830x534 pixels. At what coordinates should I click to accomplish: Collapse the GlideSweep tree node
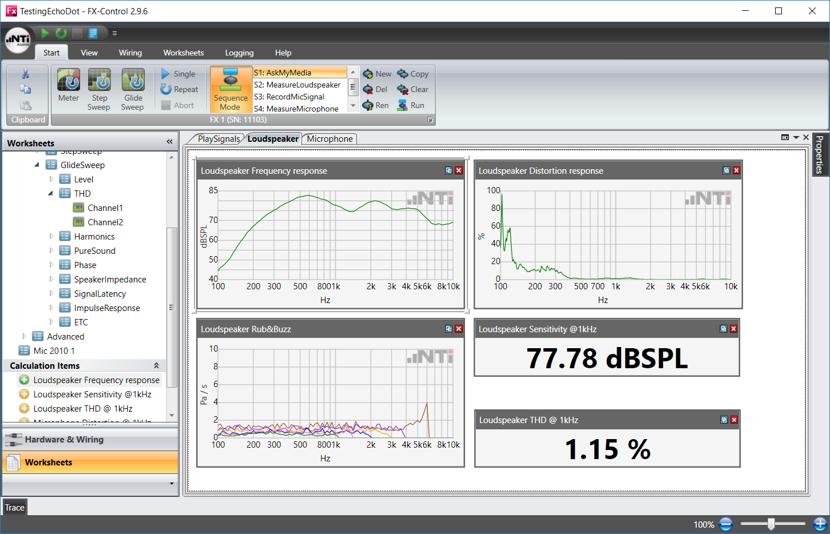[37, 165]
